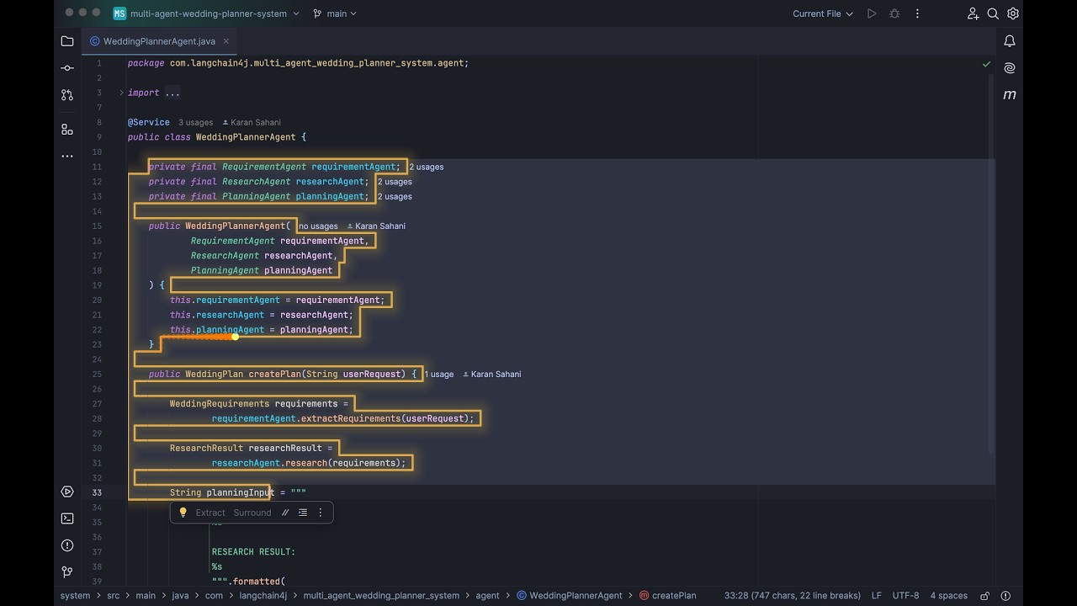1077x606 pixels.
Task: Open the inspections checkmark widget in editor
Action: click(x=986, y=64)
